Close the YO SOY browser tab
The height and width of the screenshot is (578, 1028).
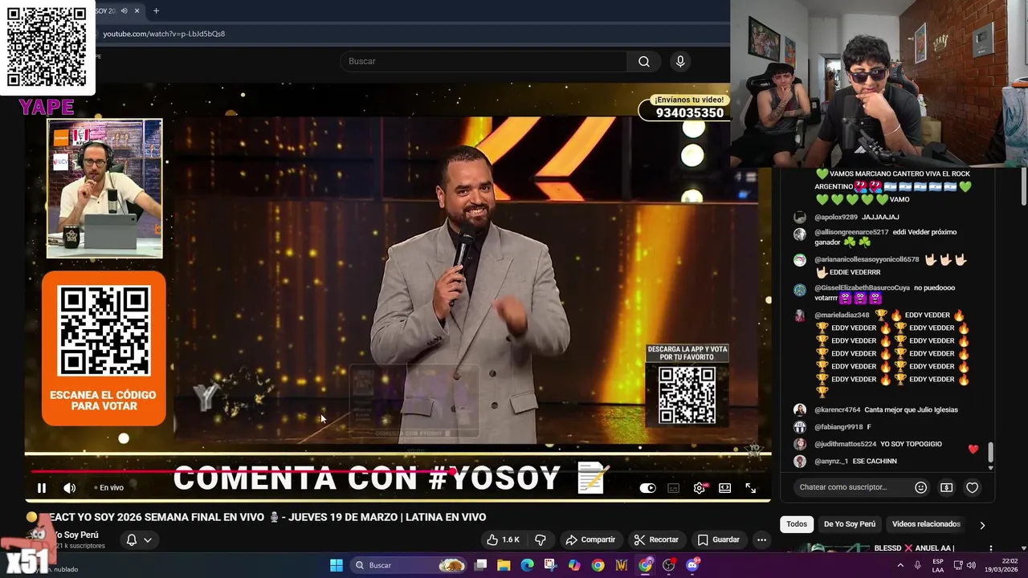137,11
